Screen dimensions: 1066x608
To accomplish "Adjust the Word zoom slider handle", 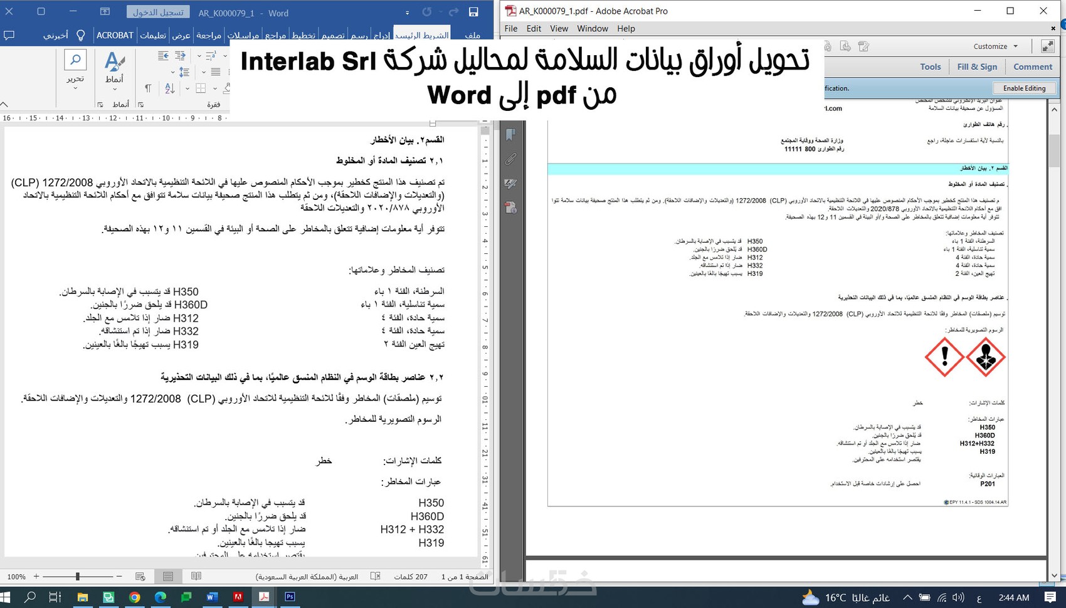I will [x=78, y=576].
